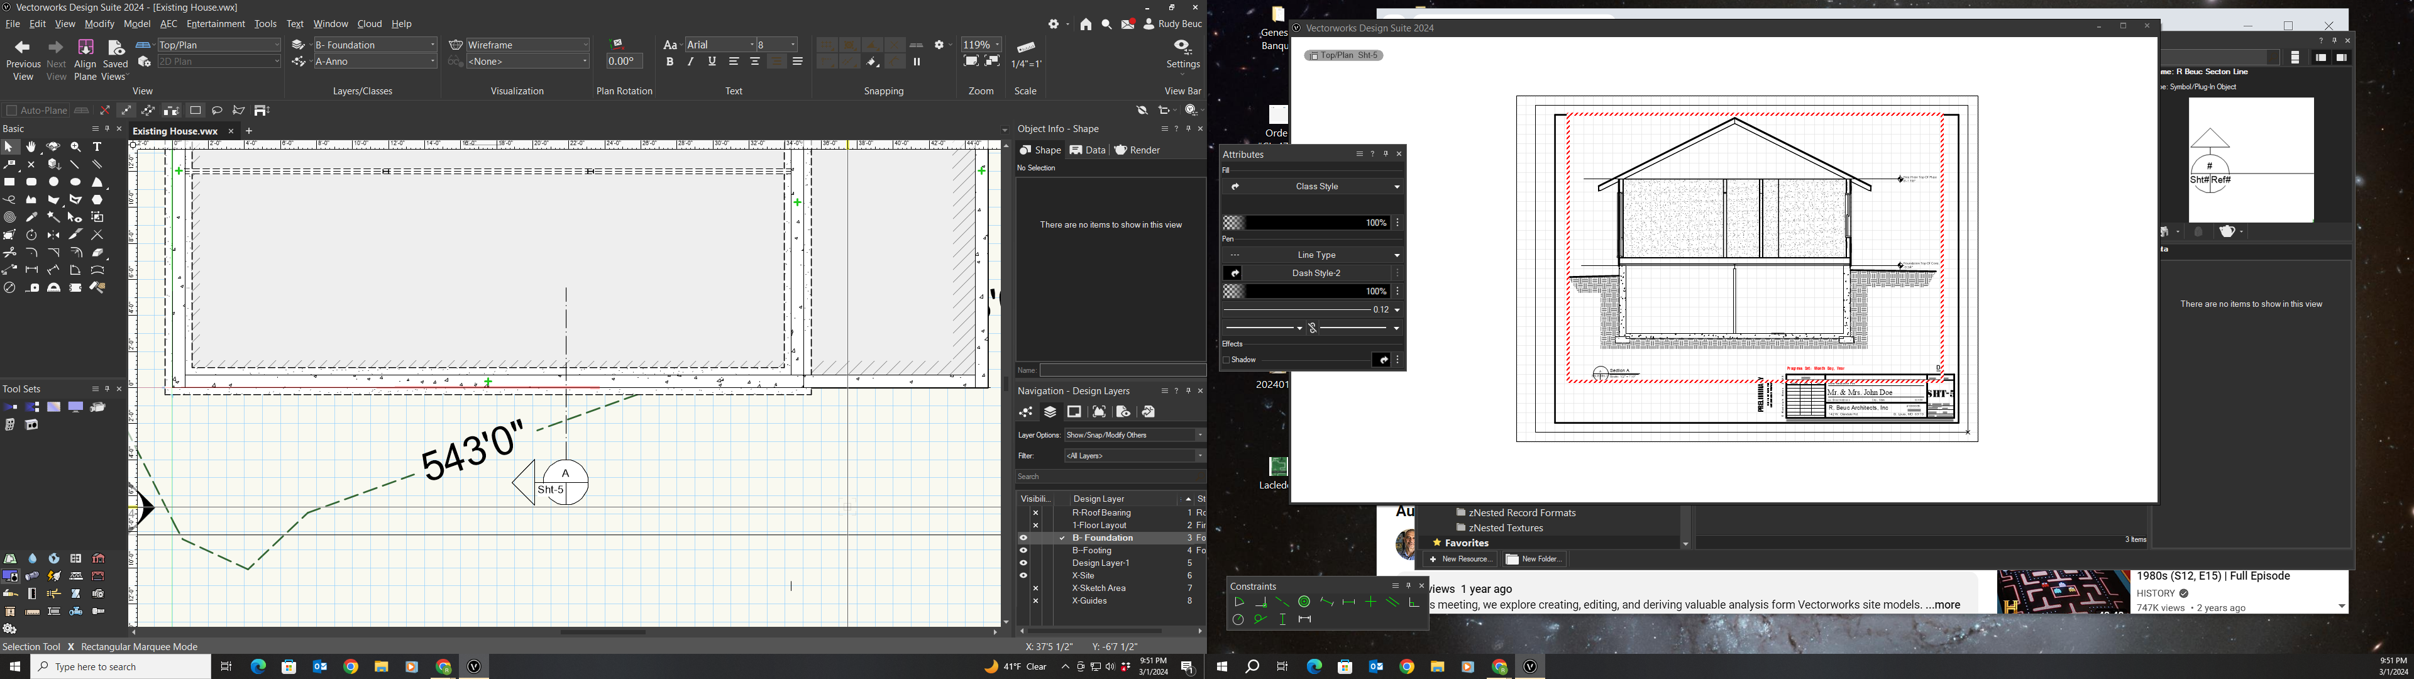Enable the Shadow checkbox in Attributes

(1228, 359)
